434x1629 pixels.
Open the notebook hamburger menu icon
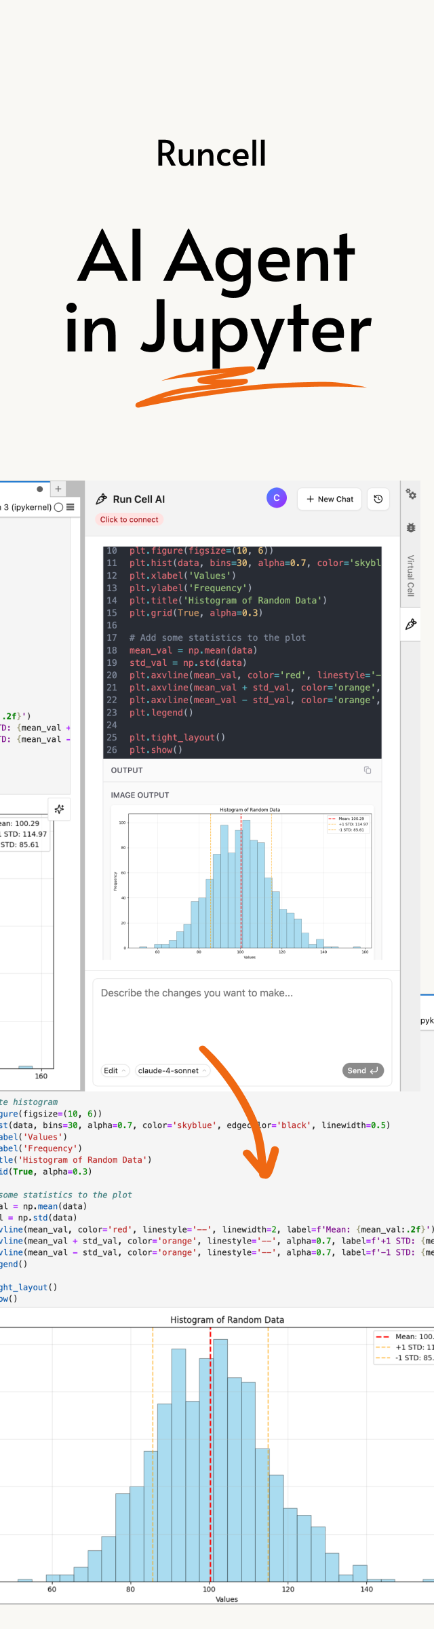pyautogui.click(x=71, y=506)
